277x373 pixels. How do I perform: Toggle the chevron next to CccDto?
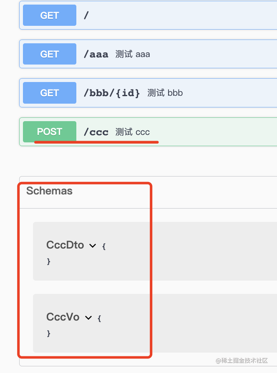click(x=93, y=246)
